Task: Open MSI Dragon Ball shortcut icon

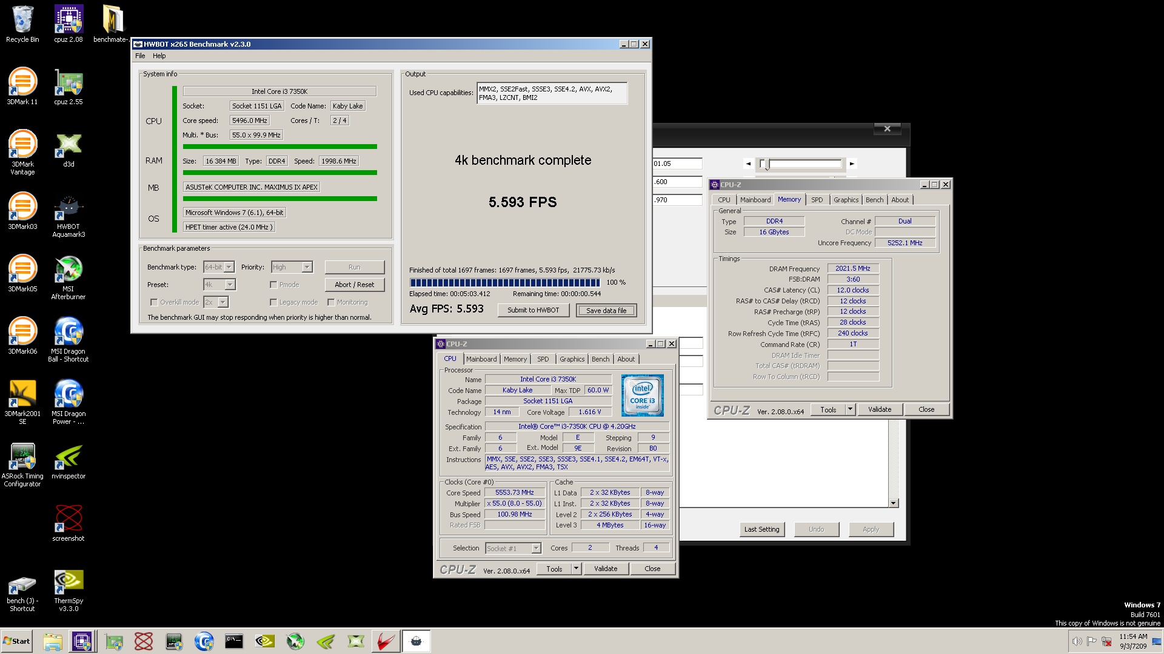Action: (x=69, y=340)
